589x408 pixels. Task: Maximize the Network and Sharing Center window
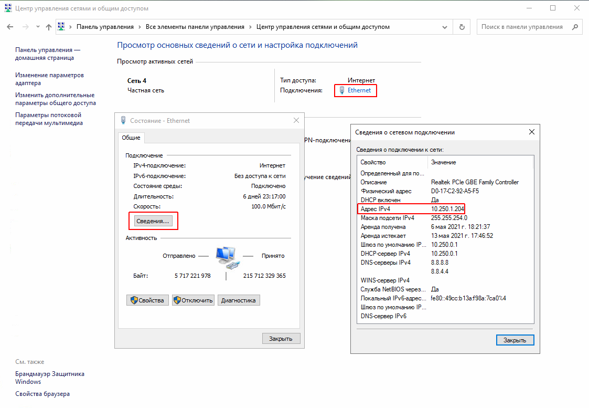tap(553, 8)
